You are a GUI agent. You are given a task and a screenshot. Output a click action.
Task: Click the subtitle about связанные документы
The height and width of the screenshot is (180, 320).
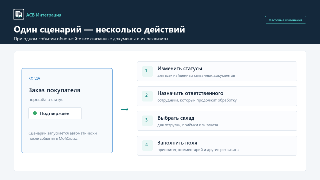pos(91,39)
